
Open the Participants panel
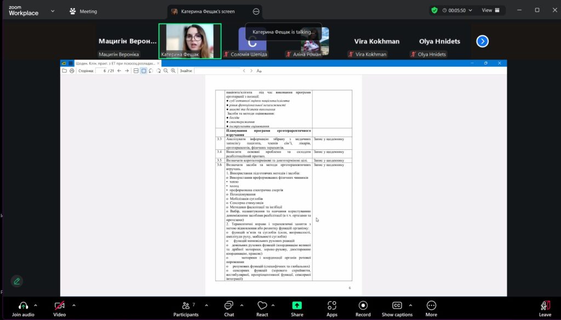(186, 306)
